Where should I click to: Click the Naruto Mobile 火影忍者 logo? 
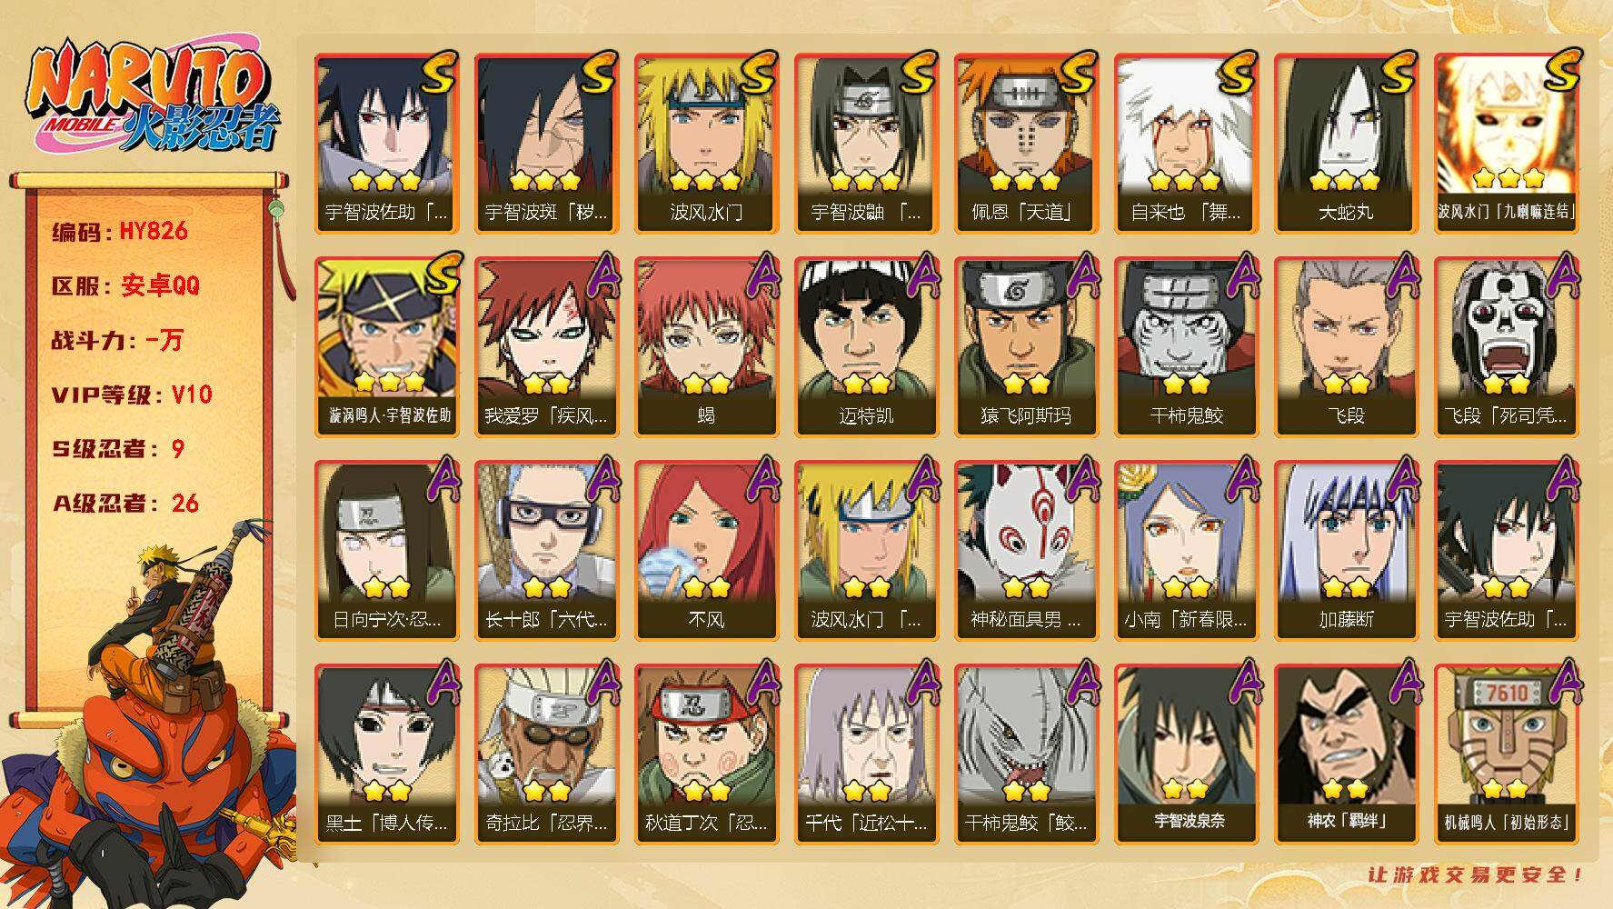point(153,98)
